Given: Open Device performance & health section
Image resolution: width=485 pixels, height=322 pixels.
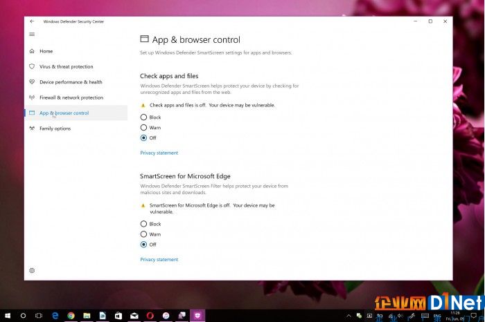Looking at the screenshot, I should click(x=76, y=82).
